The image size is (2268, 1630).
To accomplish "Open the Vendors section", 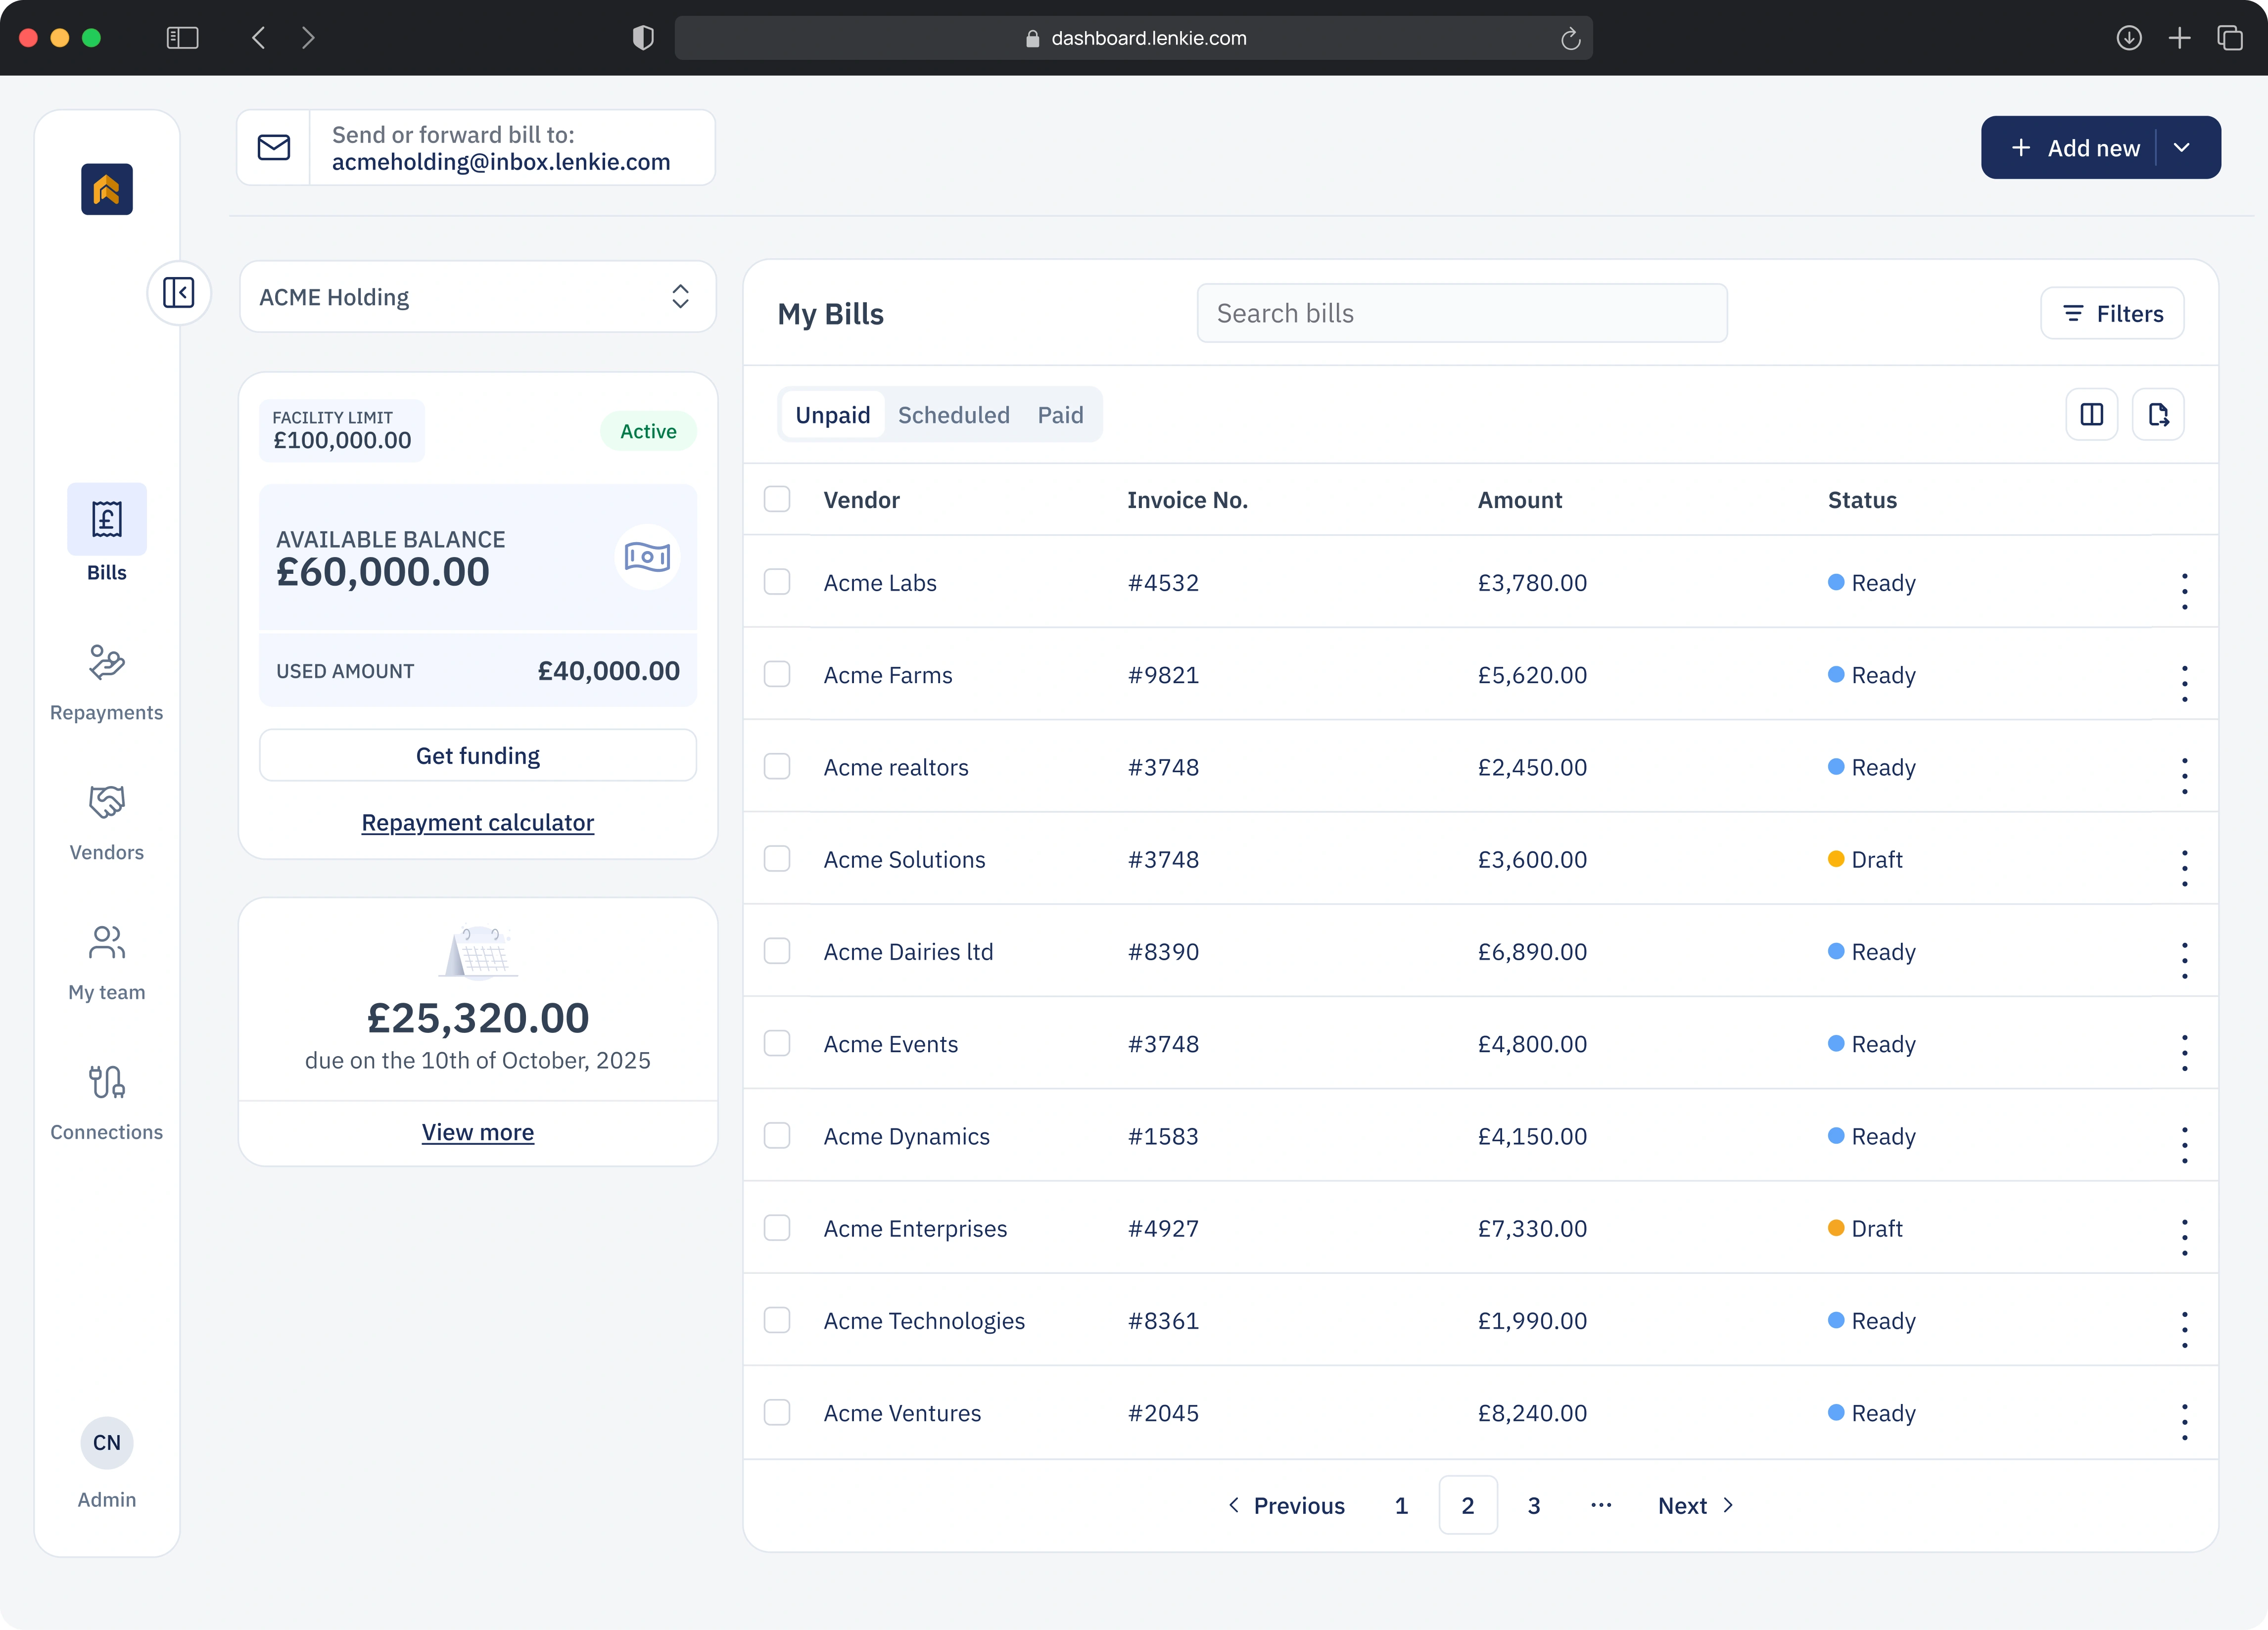I will pyautogui.click(x=106, y=822).
